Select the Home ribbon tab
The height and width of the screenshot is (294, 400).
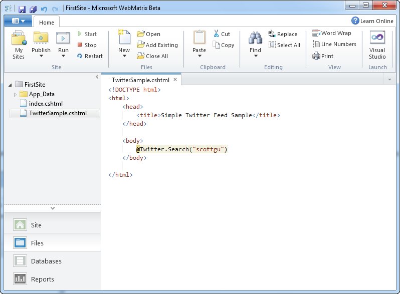47,23
